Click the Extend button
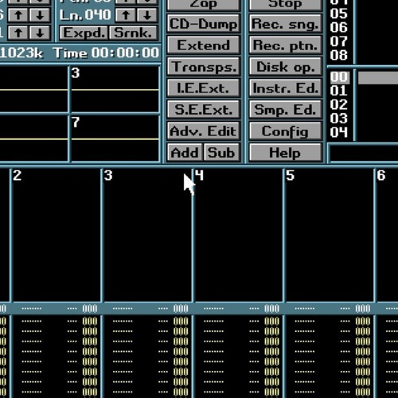 pos(204,45)
